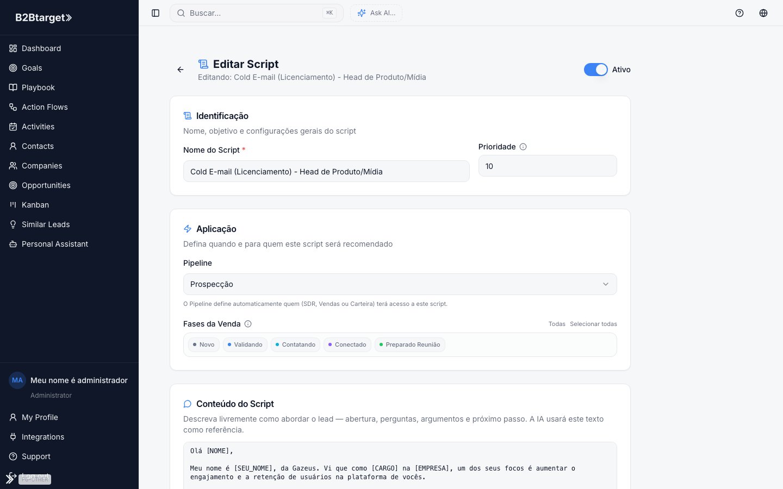Click the Todas label in Fases da Venda
Image resolution: width=783 pixels, height=489 pixels.
point(557,324)
